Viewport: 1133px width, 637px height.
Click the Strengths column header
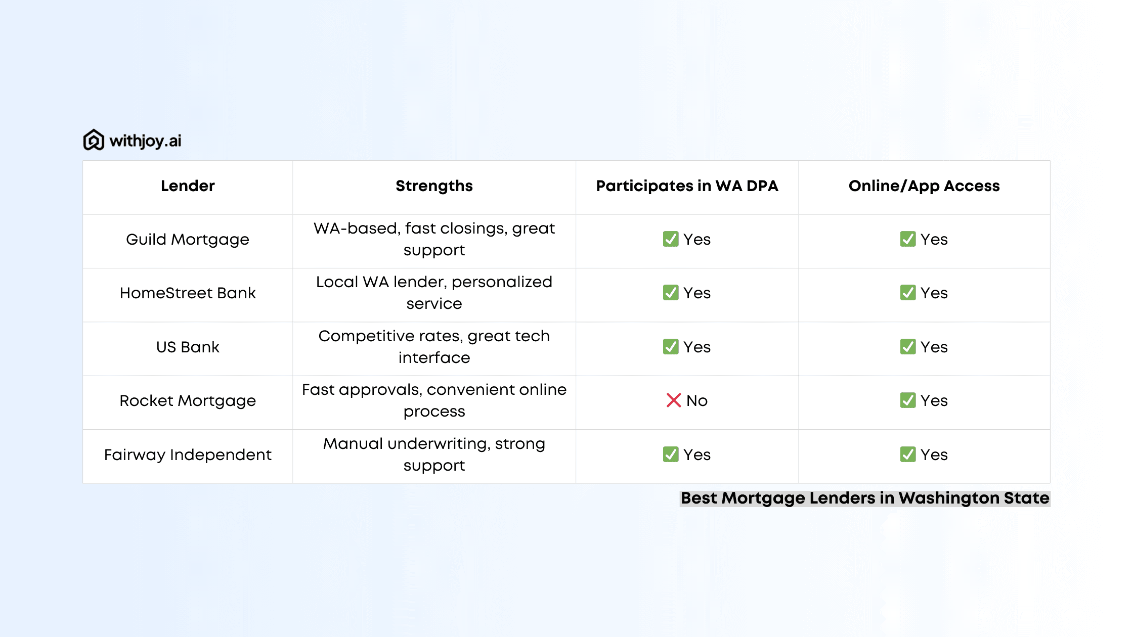click(434, 186)
